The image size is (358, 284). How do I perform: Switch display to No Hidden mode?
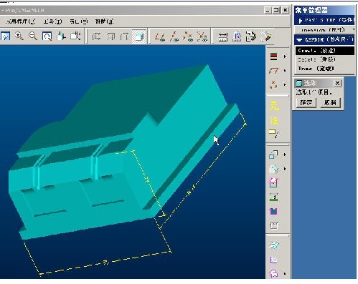pos(125,36)
